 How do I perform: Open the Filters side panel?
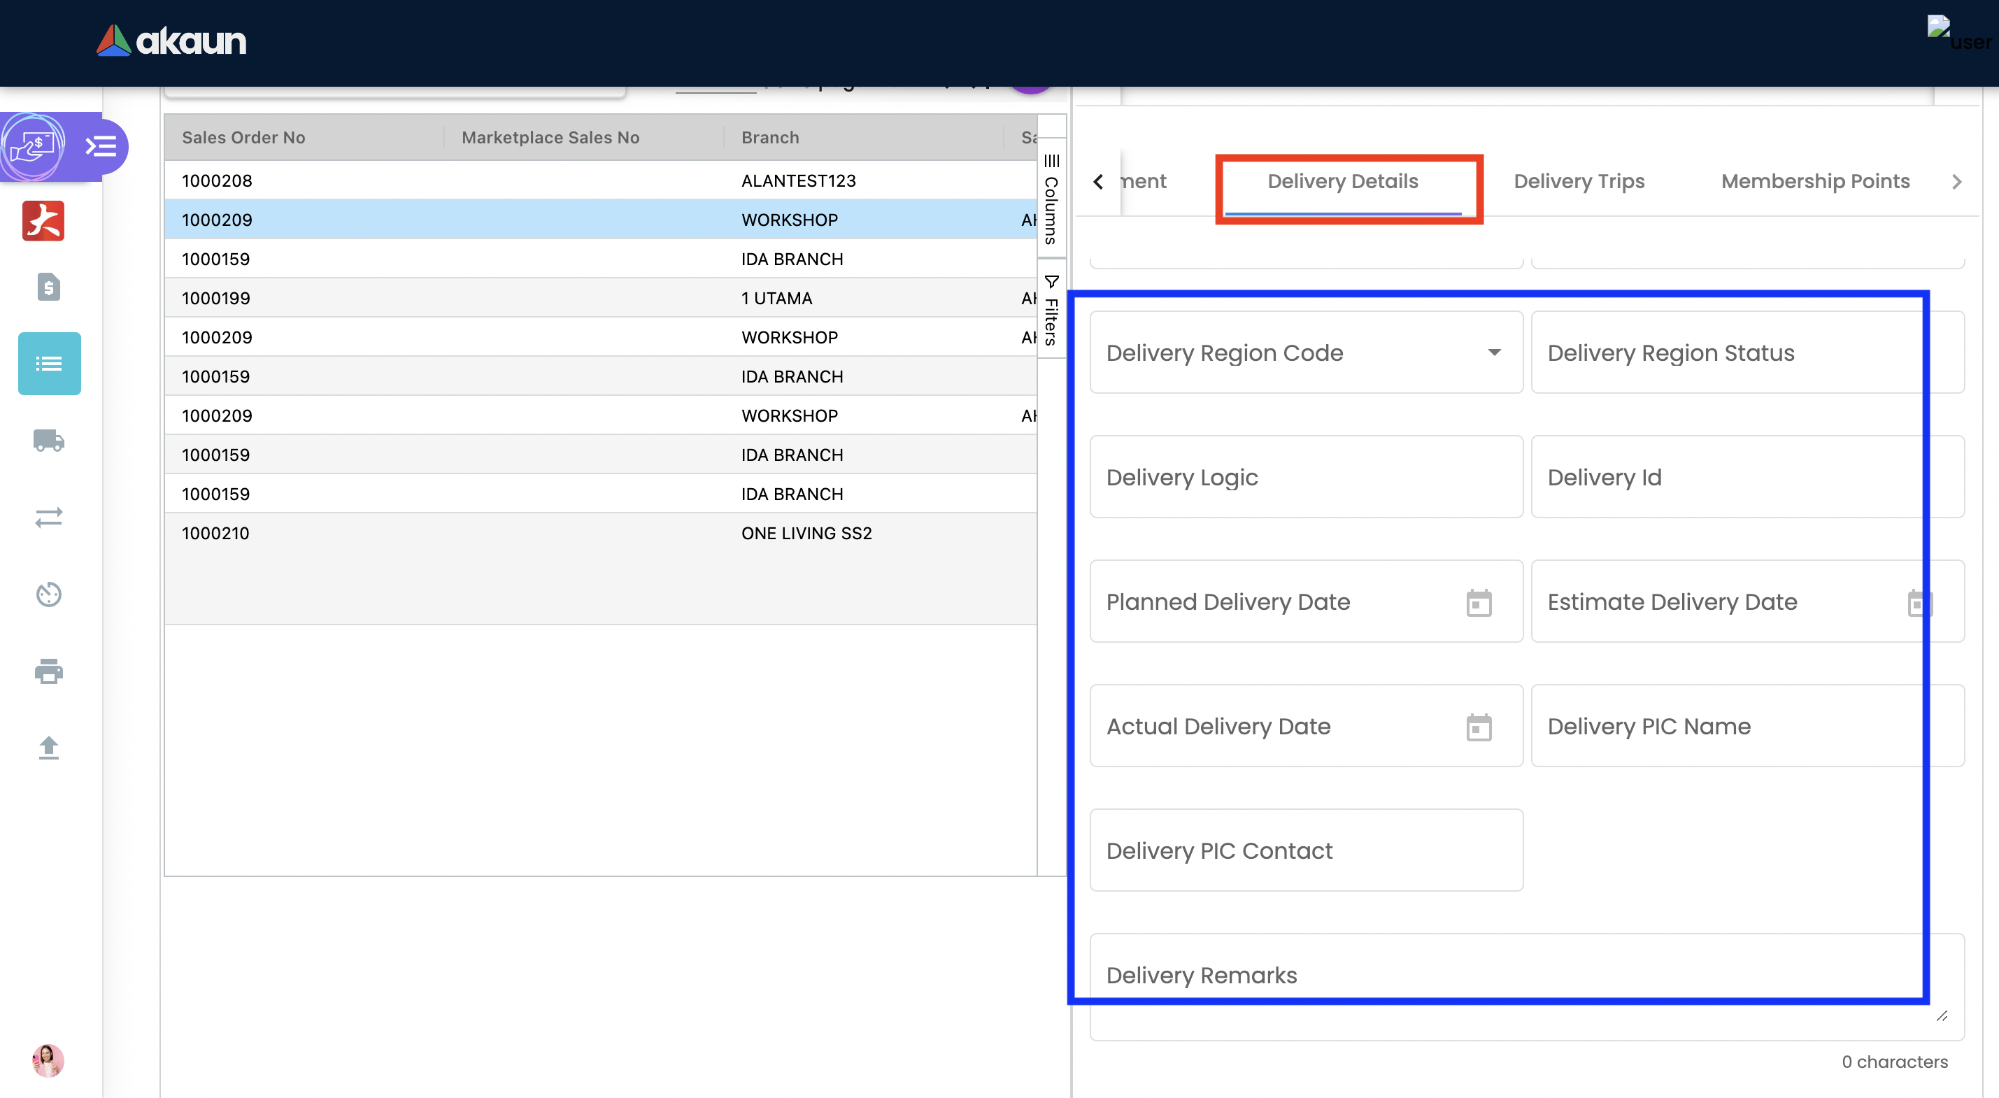[x=1051, y=311]
